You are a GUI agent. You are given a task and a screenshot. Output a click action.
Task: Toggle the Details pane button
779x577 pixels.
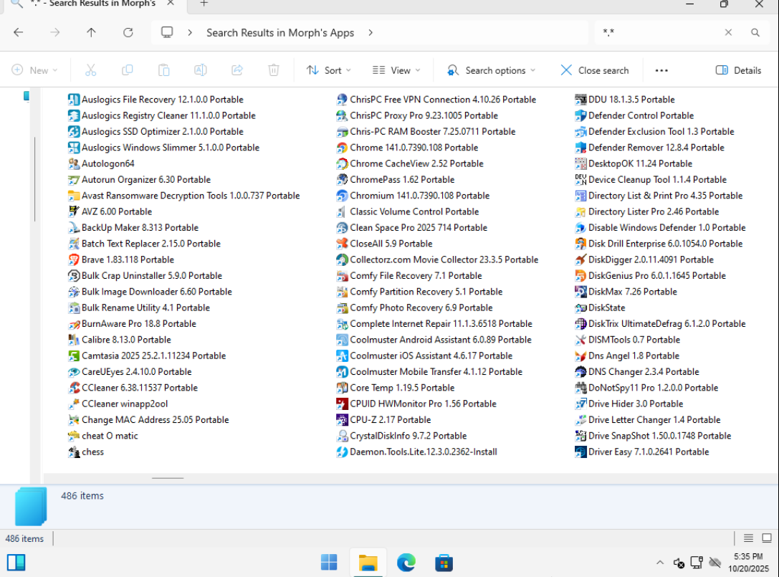(738, 70)
